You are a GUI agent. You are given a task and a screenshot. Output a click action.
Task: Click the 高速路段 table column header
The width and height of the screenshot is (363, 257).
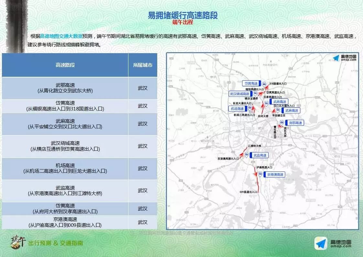(65, 65)
